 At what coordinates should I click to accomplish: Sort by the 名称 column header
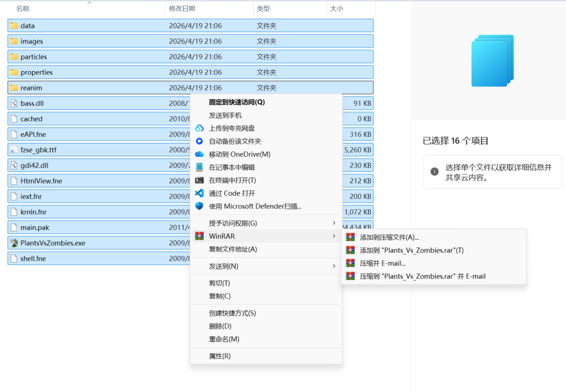[23, 9]
